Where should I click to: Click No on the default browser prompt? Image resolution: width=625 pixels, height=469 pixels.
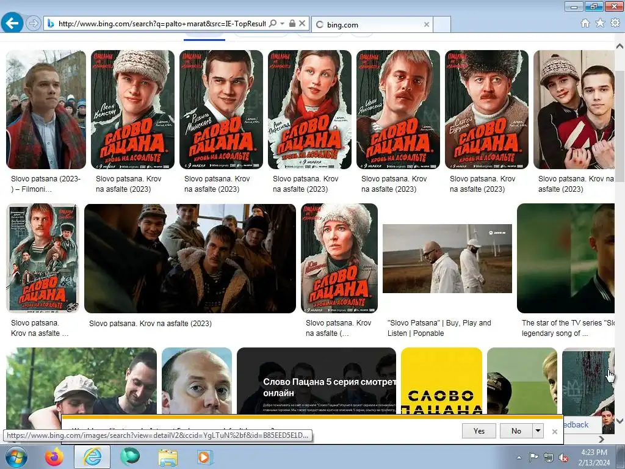pos(516,431)
